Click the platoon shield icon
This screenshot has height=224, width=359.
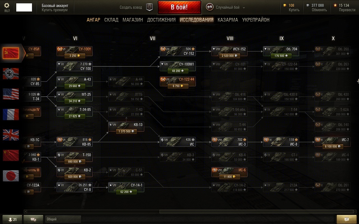150,8
